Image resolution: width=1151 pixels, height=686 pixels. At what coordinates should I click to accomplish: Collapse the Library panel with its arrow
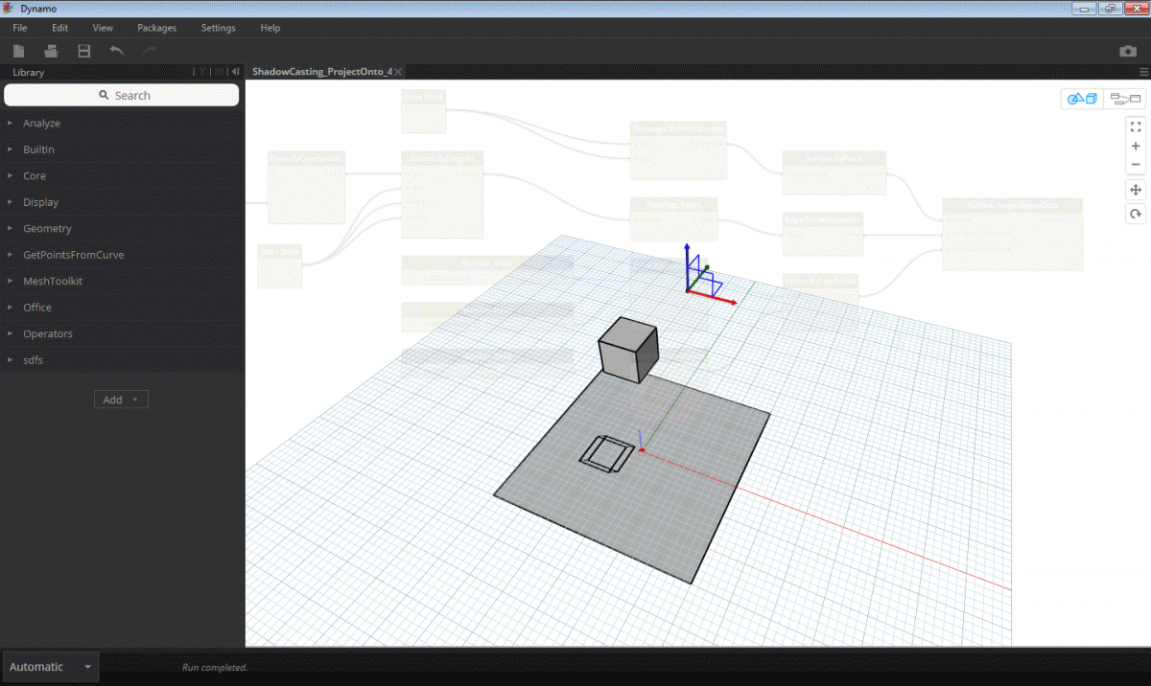pyautogui.click(x=235, y=72)
